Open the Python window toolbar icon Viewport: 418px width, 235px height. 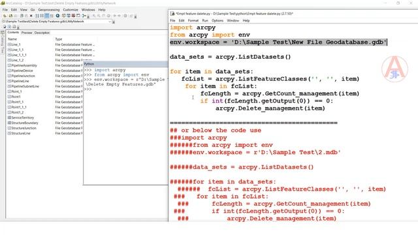78,16
